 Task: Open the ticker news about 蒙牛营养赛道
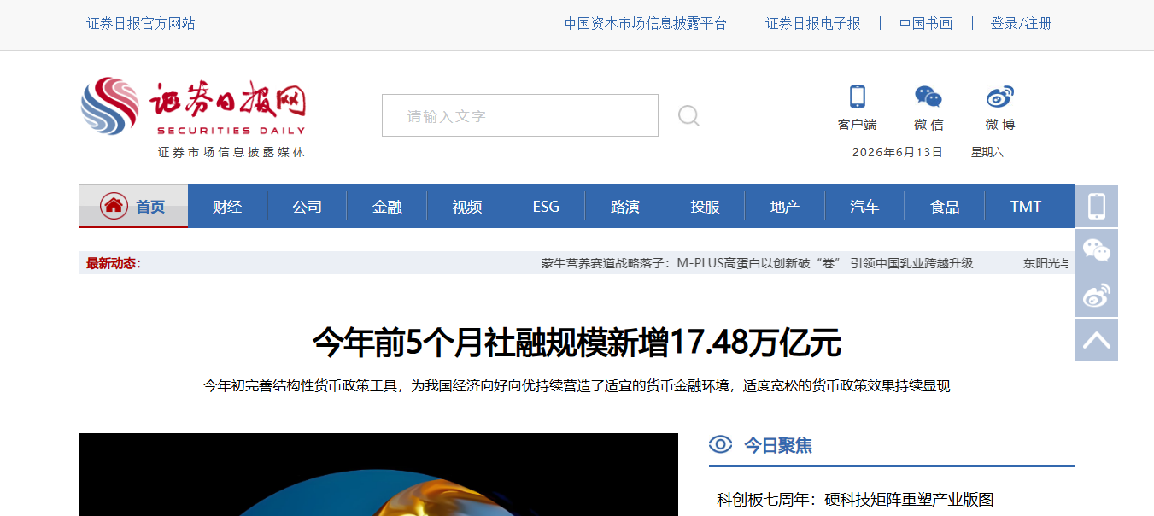click(757, 263)
